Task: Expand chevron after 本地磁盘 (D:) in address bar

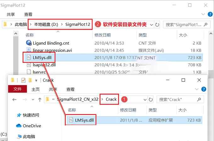Action: pyautogui.click(x=62, y=24)
